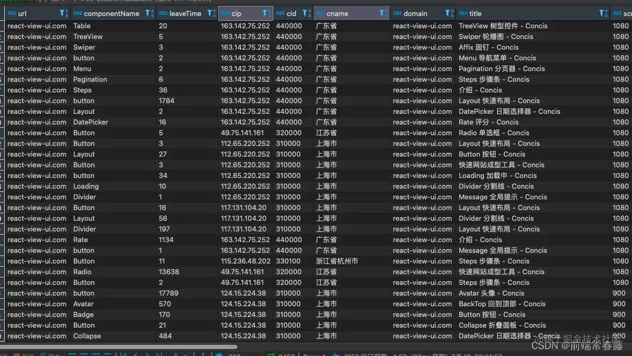Select title cell 'TreeView 树型控件 - Concis'

[533, 26]
